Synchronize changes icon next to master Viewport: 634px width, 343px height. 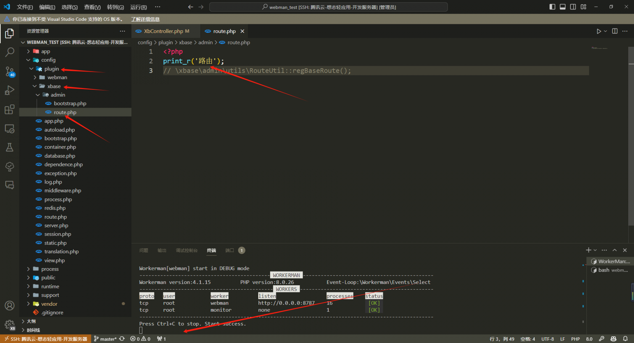122,339
